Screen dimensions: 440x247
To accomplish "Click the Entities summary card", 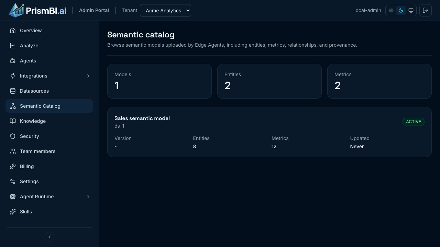I will point(269,81).
